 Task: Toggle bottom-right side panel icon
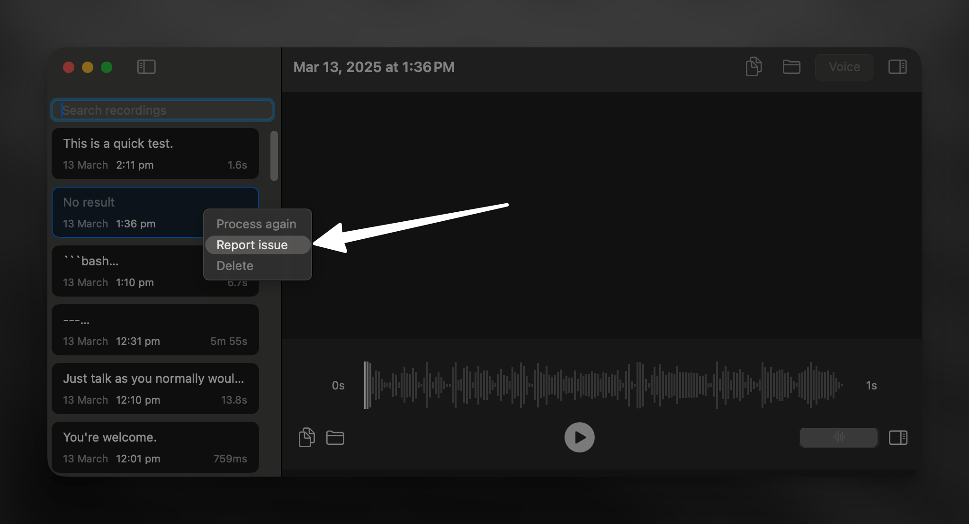pyautogui.click(x=898, y=437)
